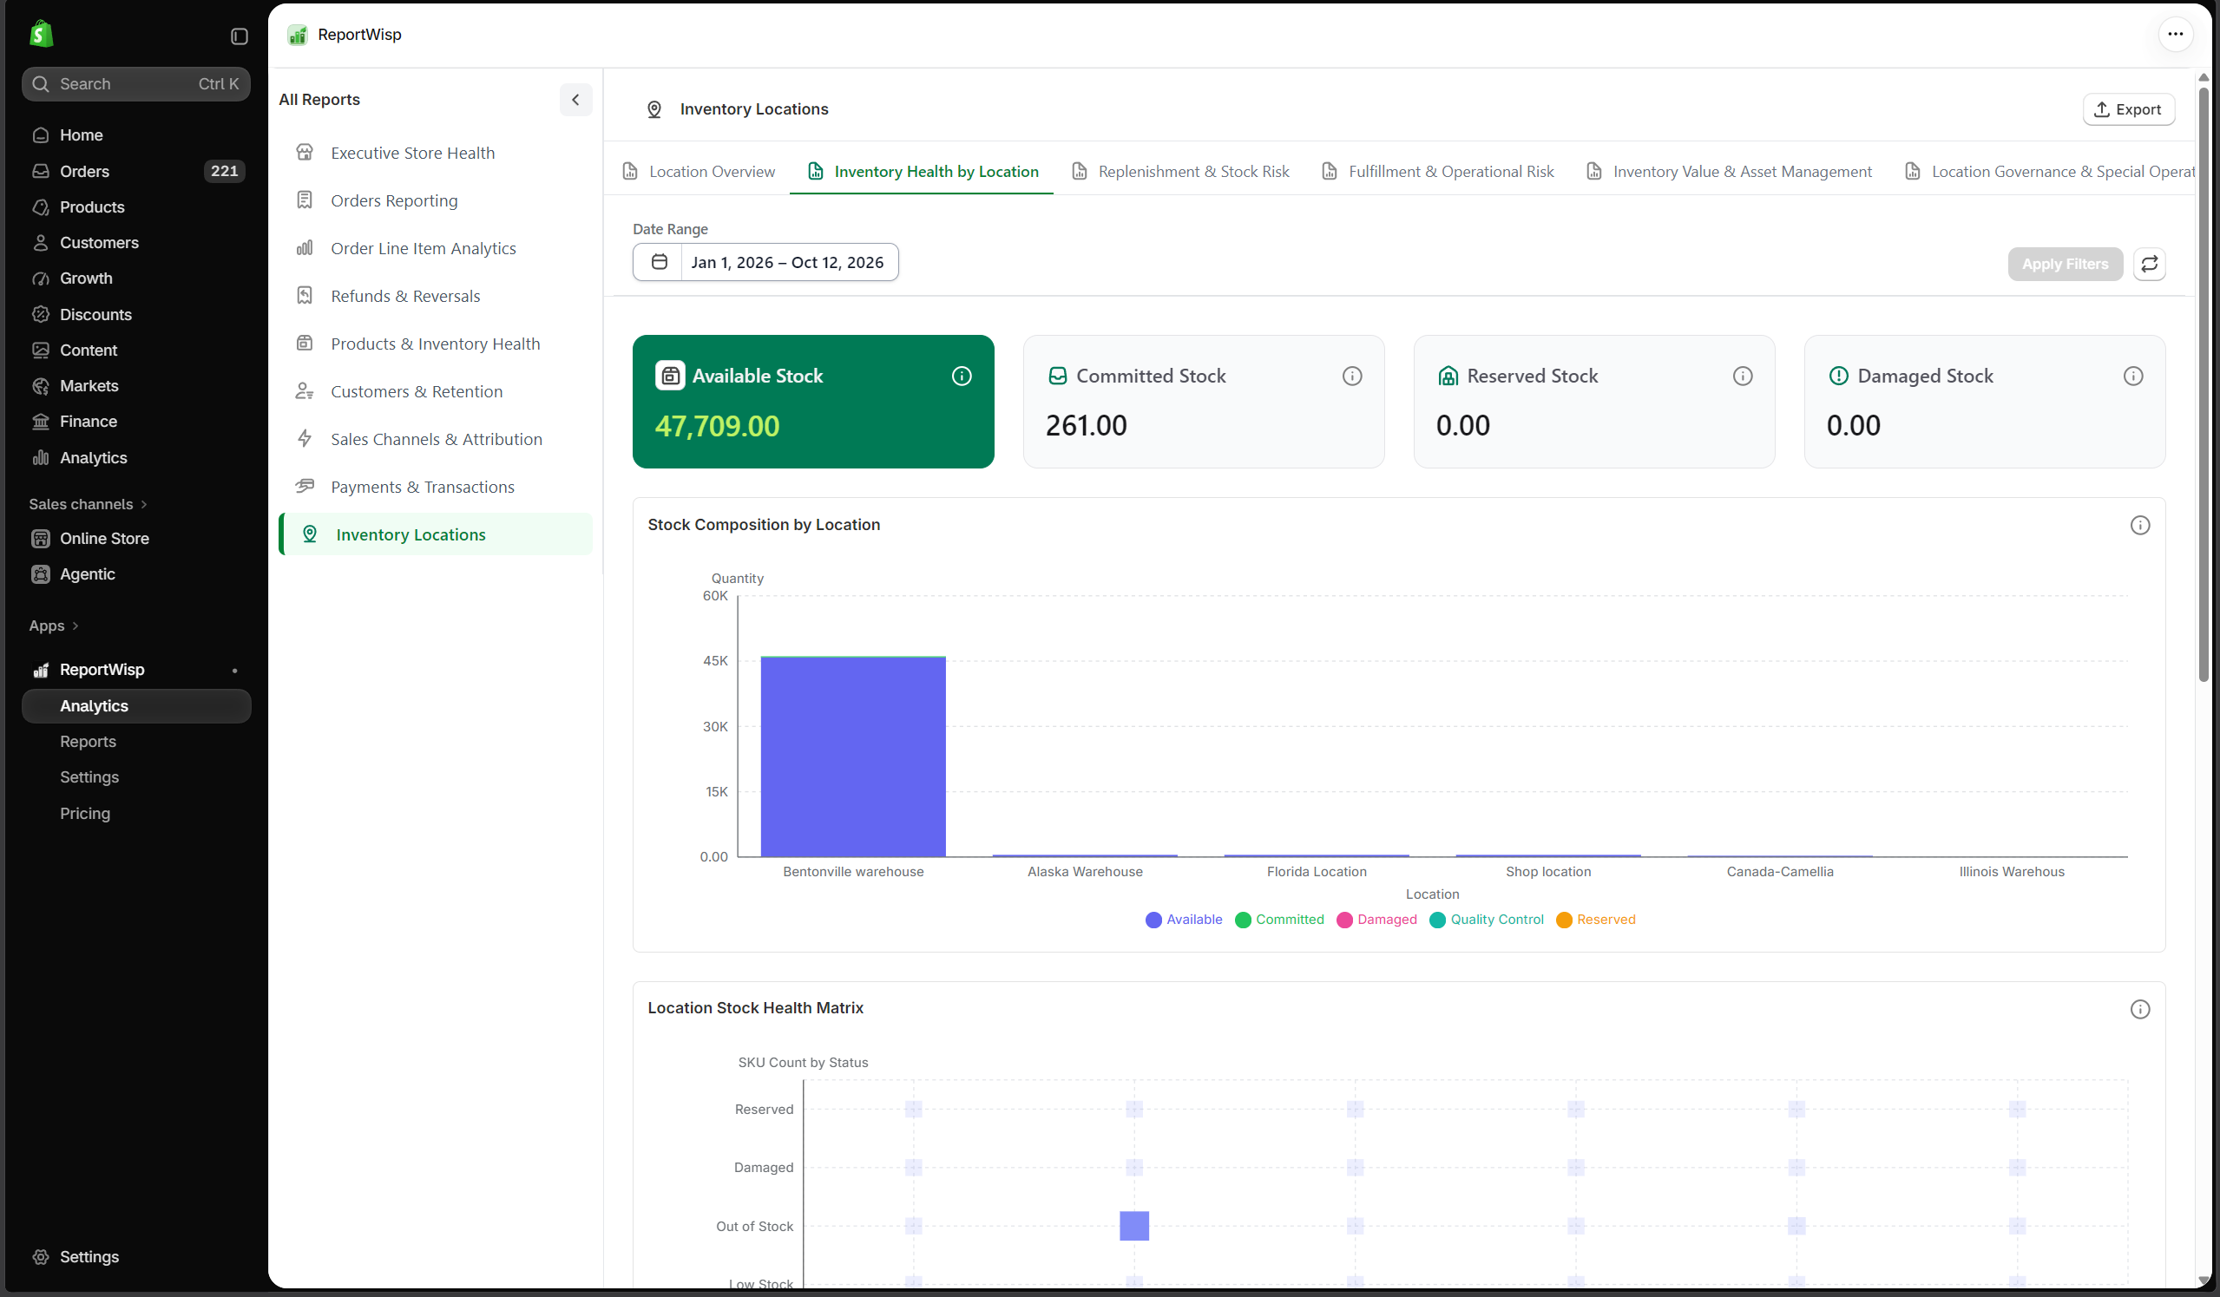Open the Date Range picker field

[x=765, y=261]
